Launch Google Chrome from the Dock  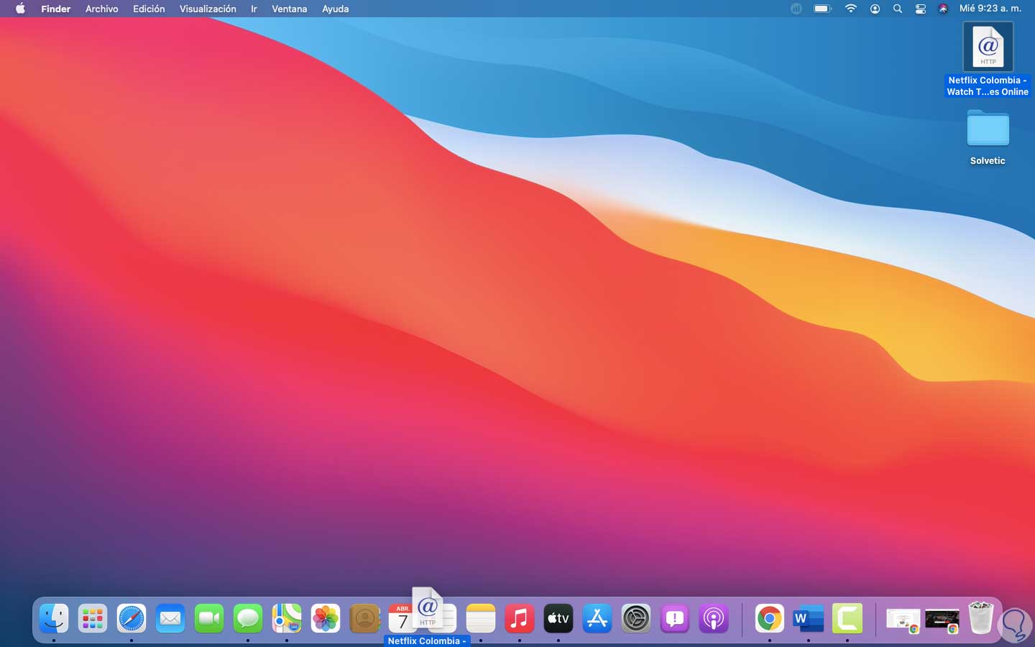pyautogui.click(x=770, y=618)
